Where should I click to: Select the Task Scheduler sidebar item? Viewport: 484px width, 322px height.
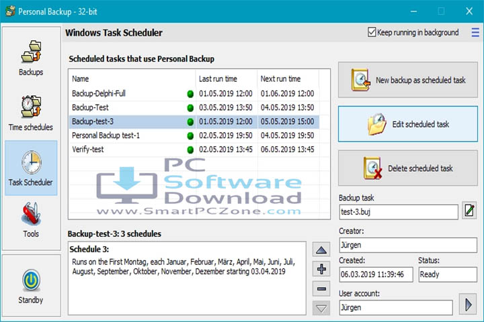pos(31,168)
